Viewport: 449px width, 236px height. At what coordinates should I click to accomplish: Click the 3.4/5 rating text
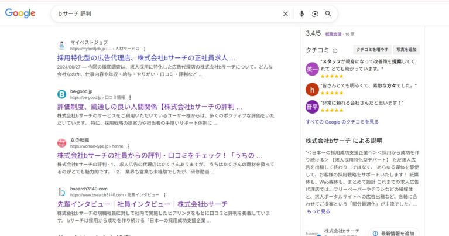(313, 33)
